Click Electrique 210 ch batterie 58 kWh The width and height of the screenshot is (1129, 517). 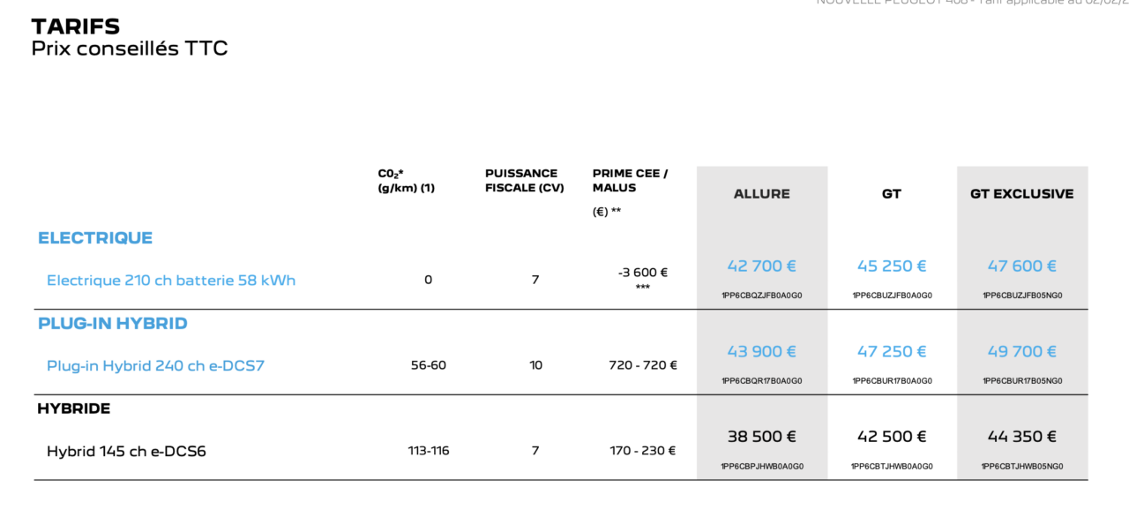click(171, 281)
